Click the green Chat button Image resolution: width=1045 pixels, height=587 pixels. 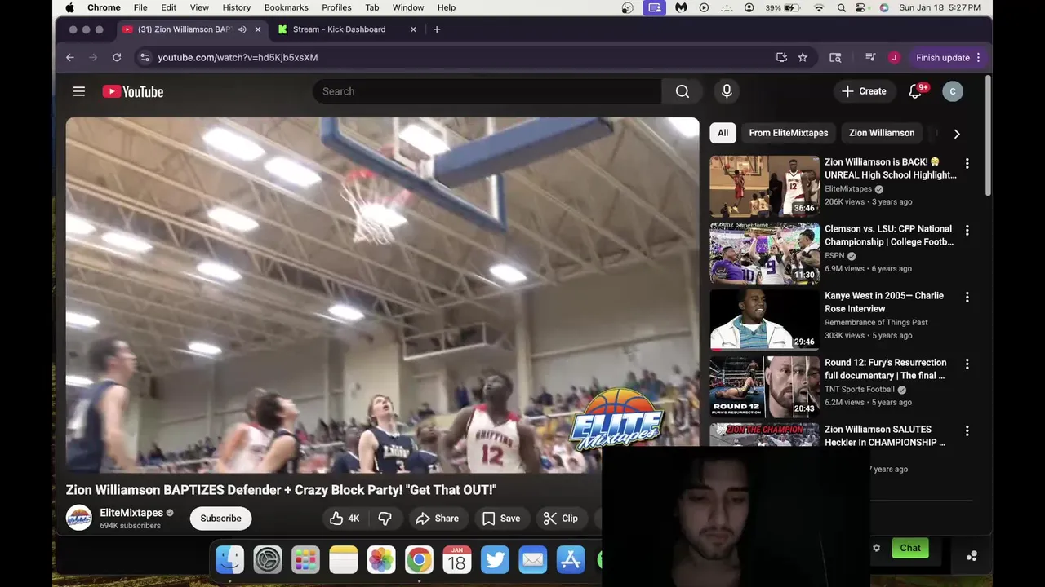click(x=910, y=548)
